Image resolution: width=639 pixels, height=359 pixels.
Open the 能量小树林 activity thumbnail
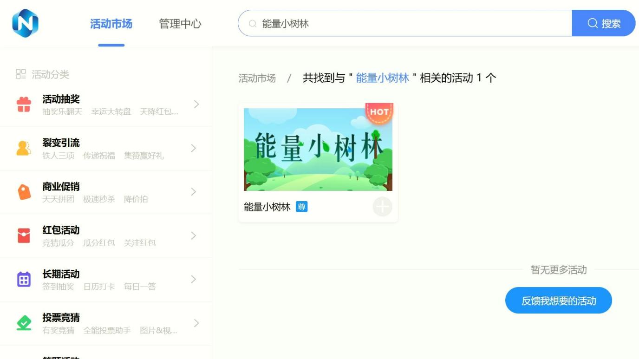tap(318, 150)
